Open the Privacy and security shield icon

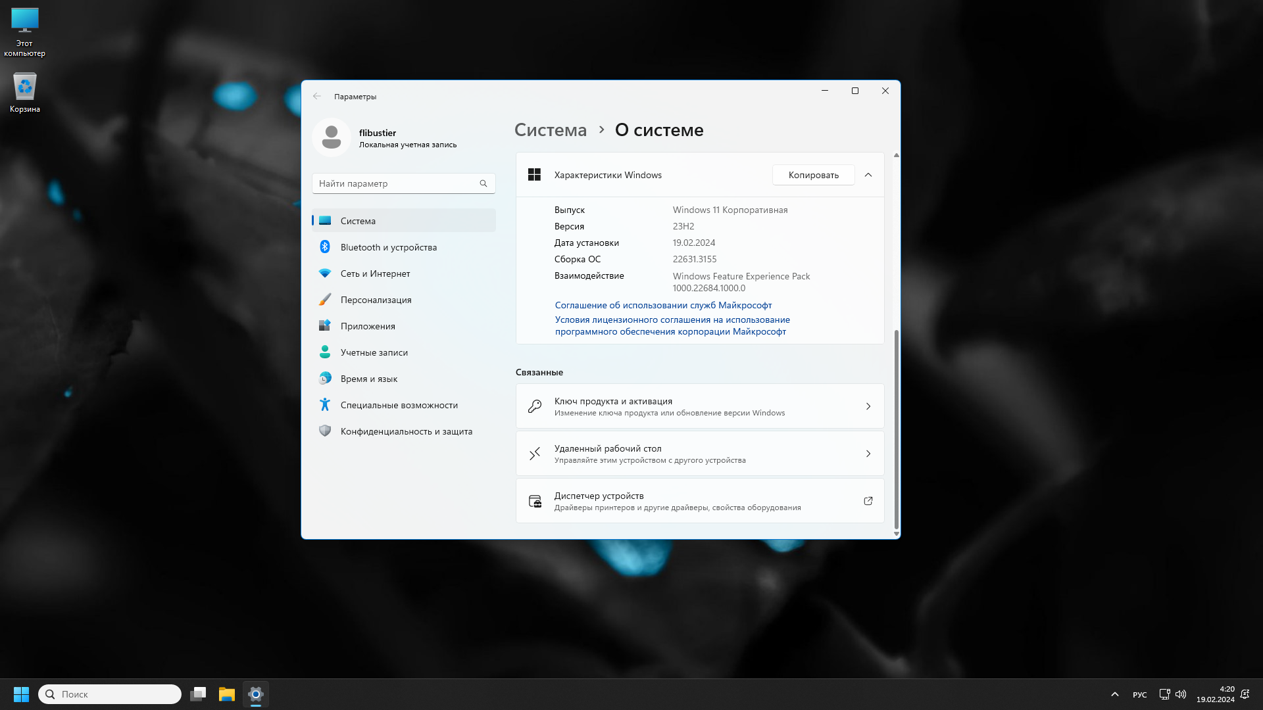click(x=325, y=431)
